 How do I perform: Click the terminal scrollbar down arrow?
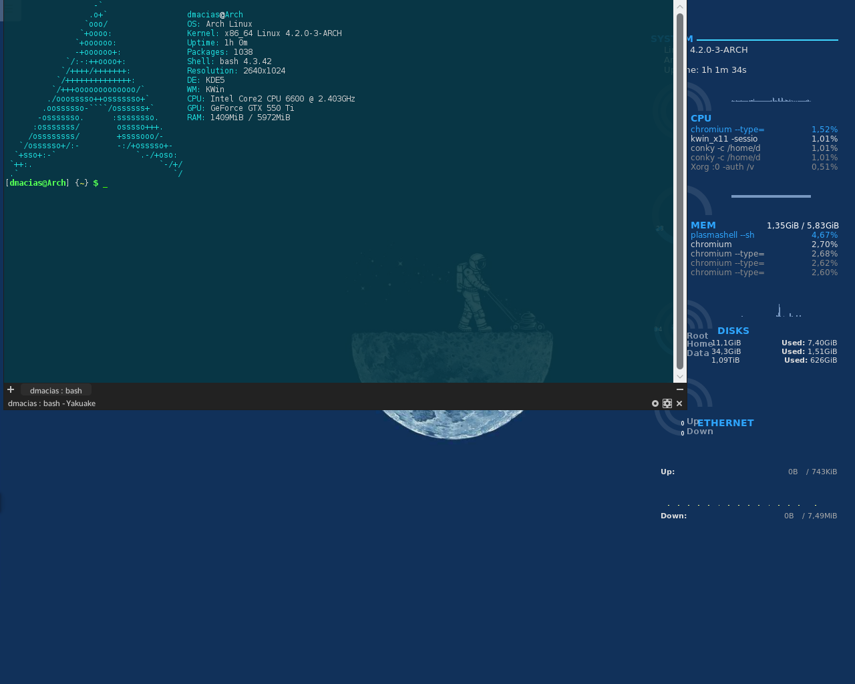[680, 377]
